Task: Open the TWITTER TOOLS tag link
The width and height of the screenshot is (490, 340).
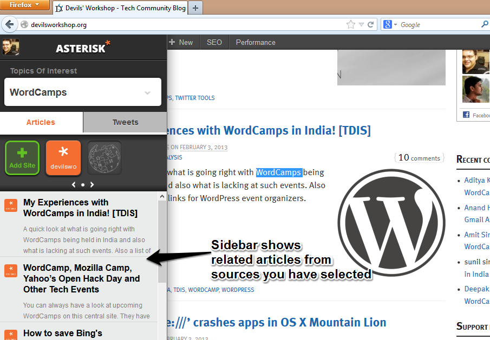Action: point(195,98)
